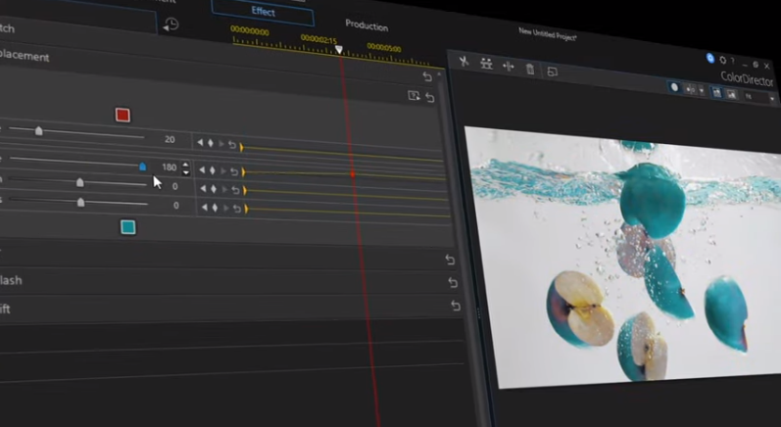Reset keyframes in upper 0-value row
The height and width of the screenshot is (427, 781).
point(235,190)
